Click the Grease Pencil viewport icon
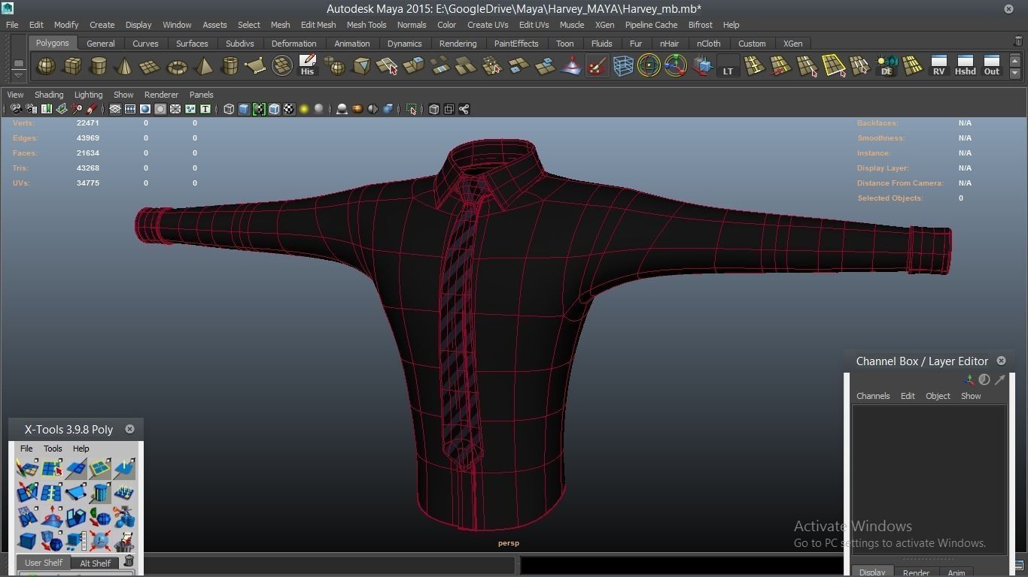The height and width of the screenshot is (577, 1028). pos(92,110)
